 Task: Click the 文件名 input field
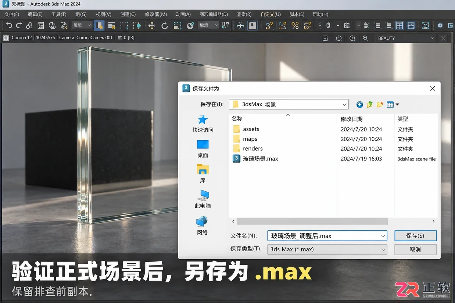coord(327,236)
